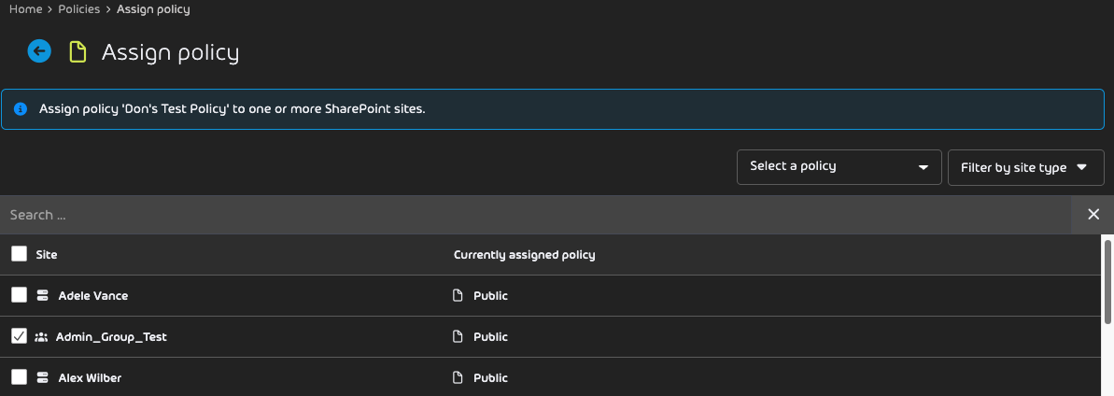
Task: Click Public policy in Admin_Group_Test row
Action: [x=491, y=337]
